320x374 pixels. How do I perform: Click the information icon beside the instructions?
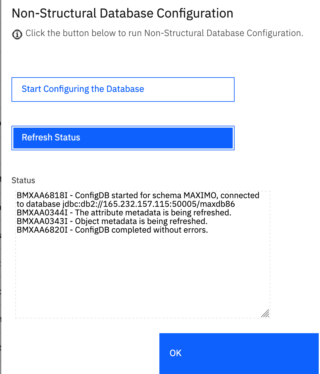pyautogui.click(x=17, y=34)
